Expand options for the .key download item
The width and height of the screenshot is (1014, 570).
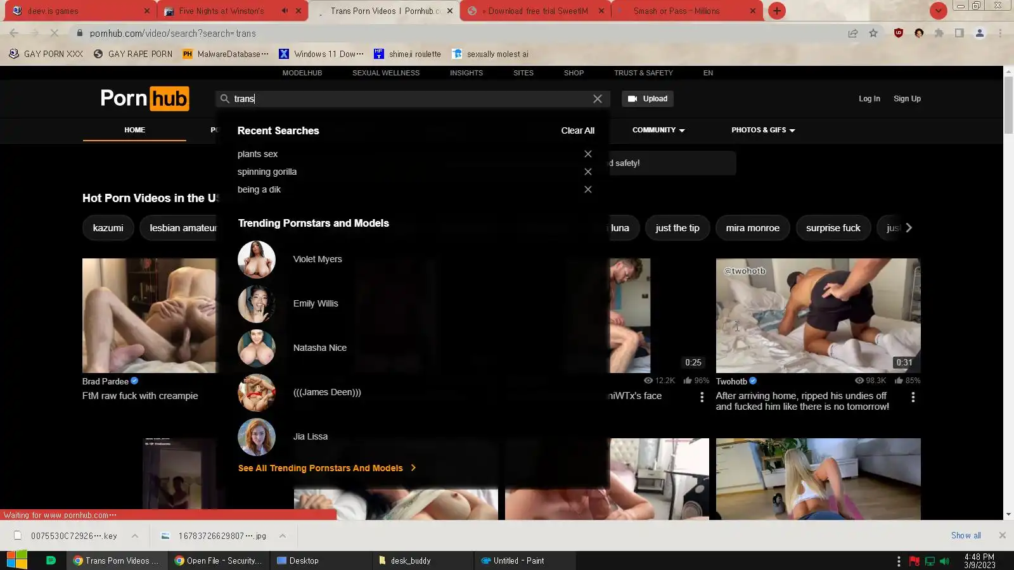pyautogui.click(x=135, y=536)
